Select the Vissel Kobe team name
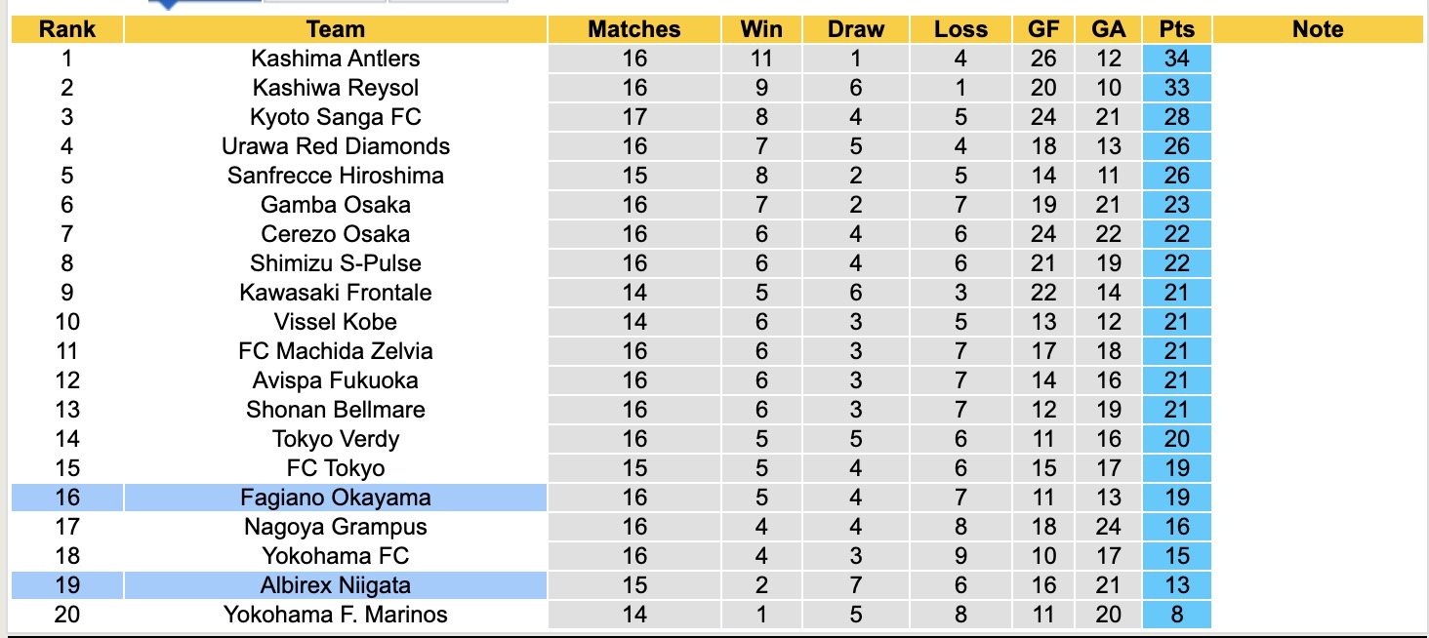Image resolution: width=1429 pixels, height=638 pixels. [335, 322]
